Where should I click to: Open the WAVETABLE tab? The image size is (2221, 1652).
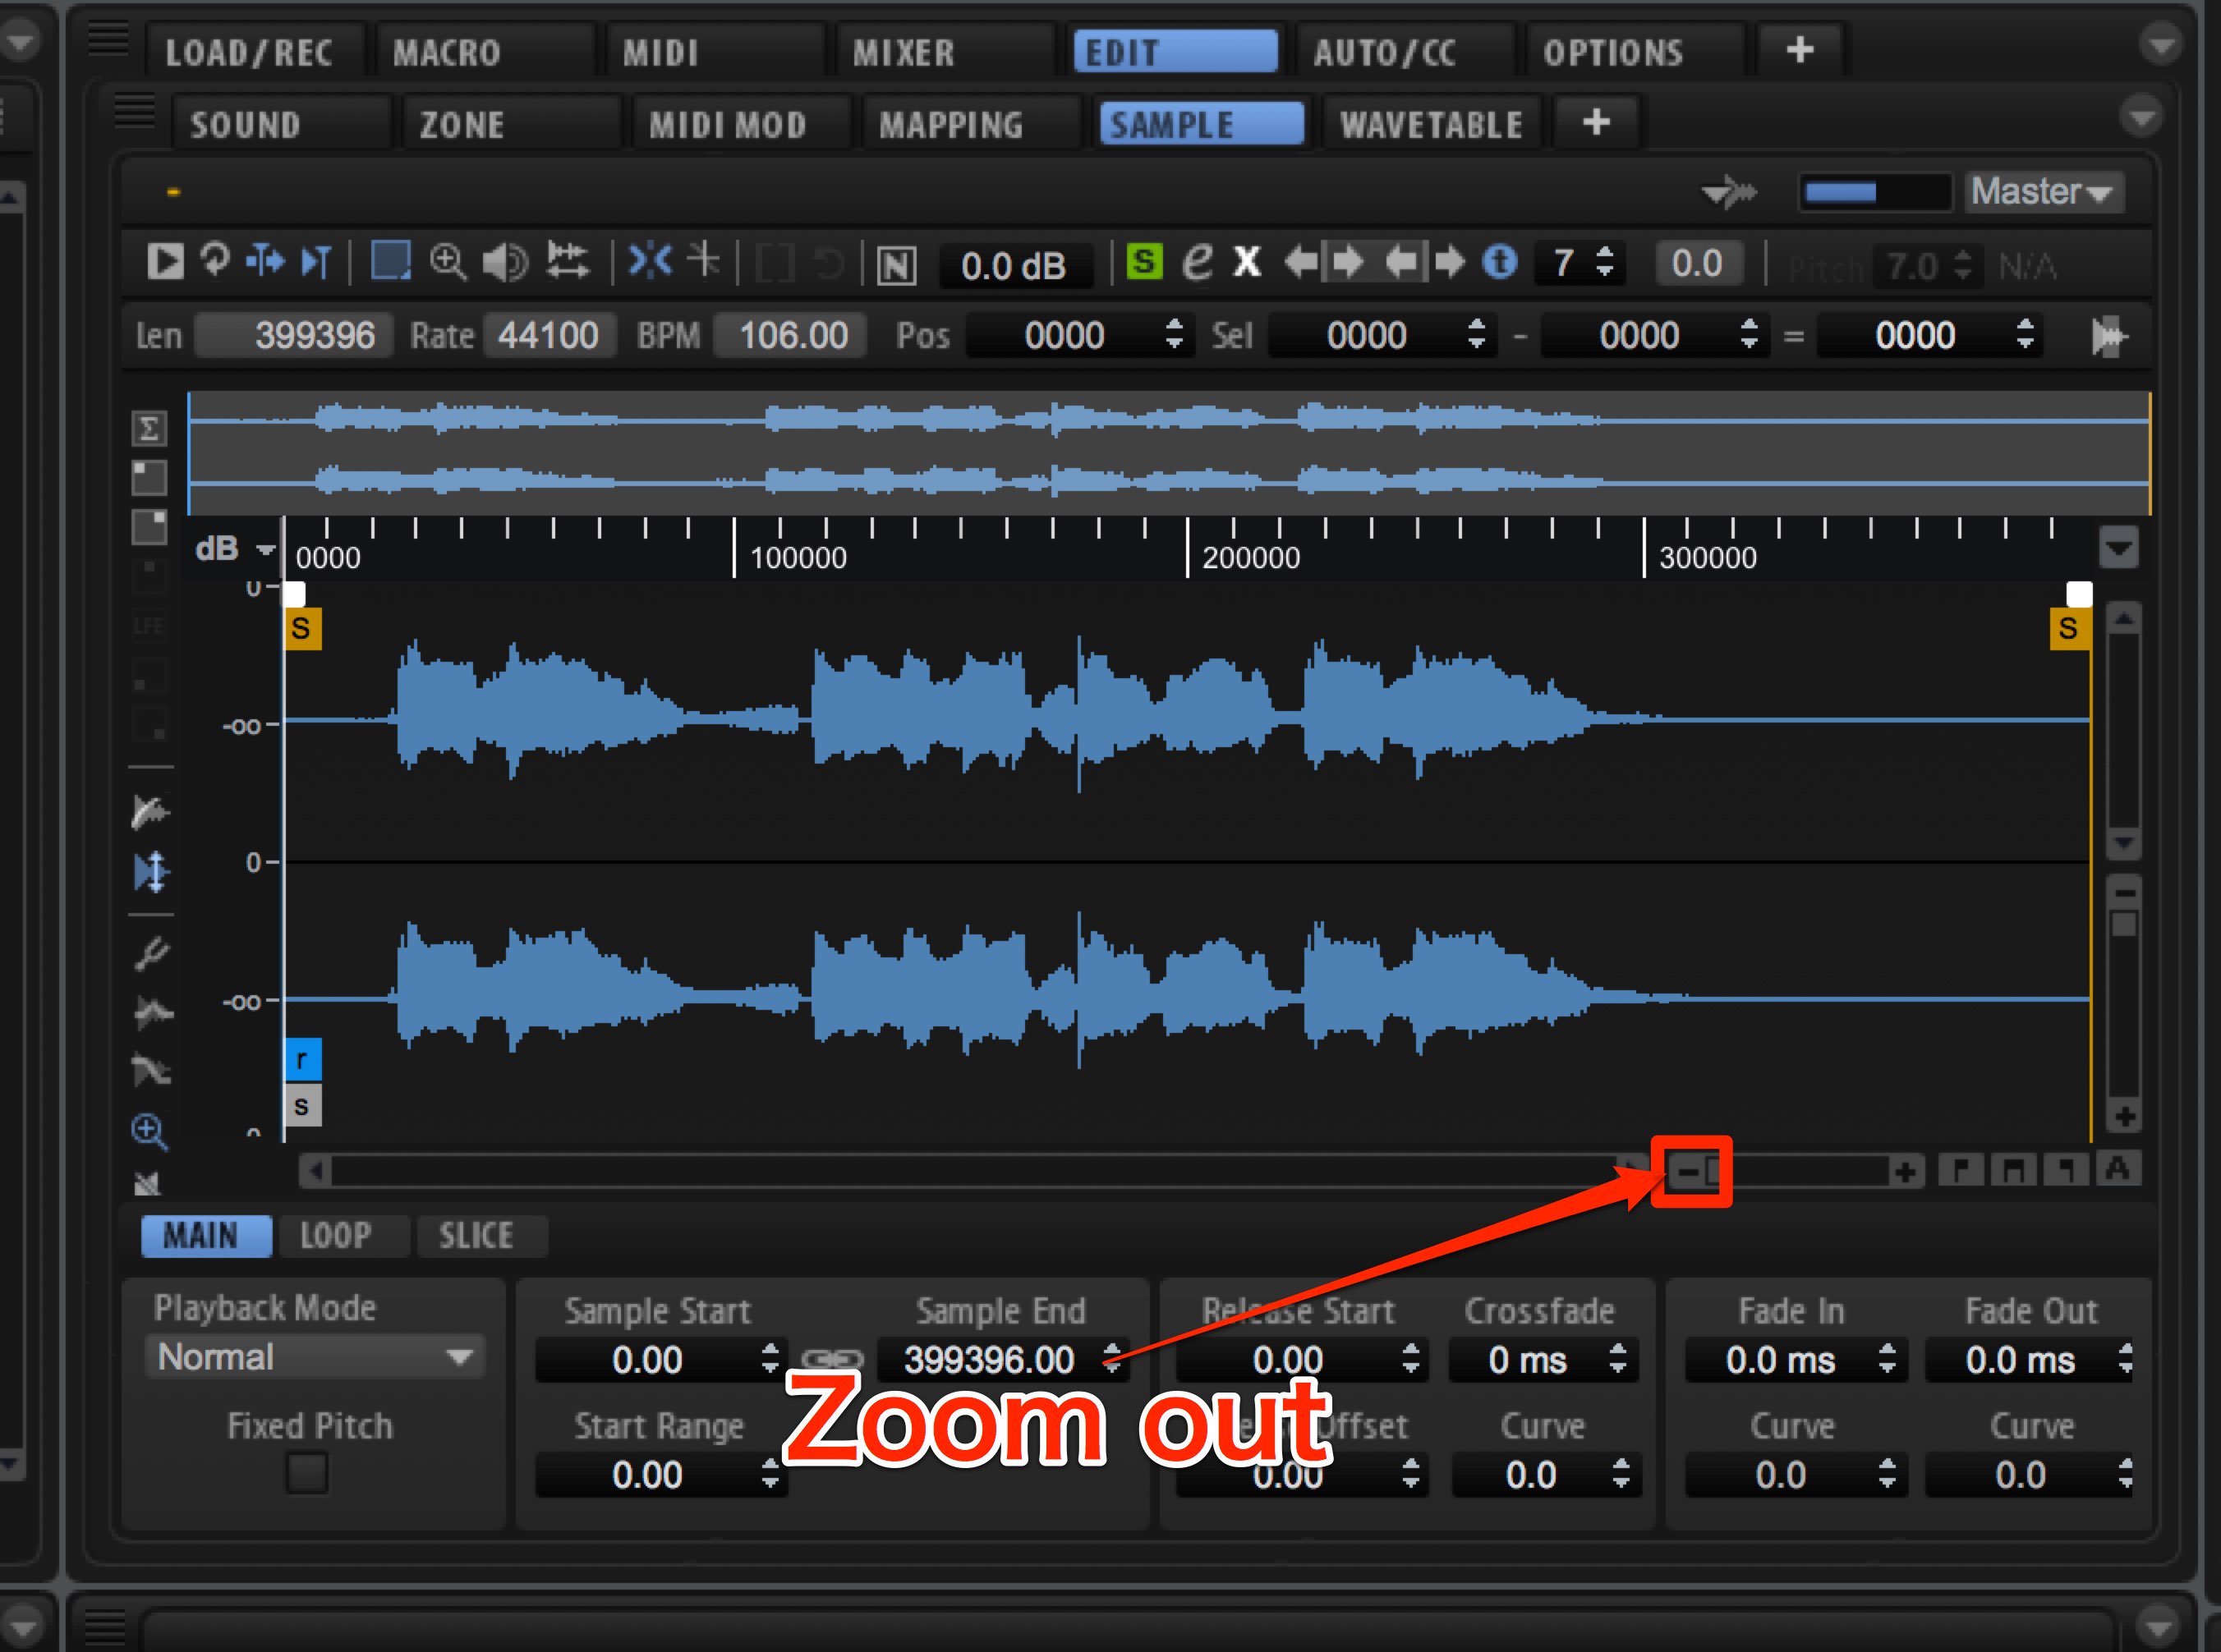[1432, 124]
